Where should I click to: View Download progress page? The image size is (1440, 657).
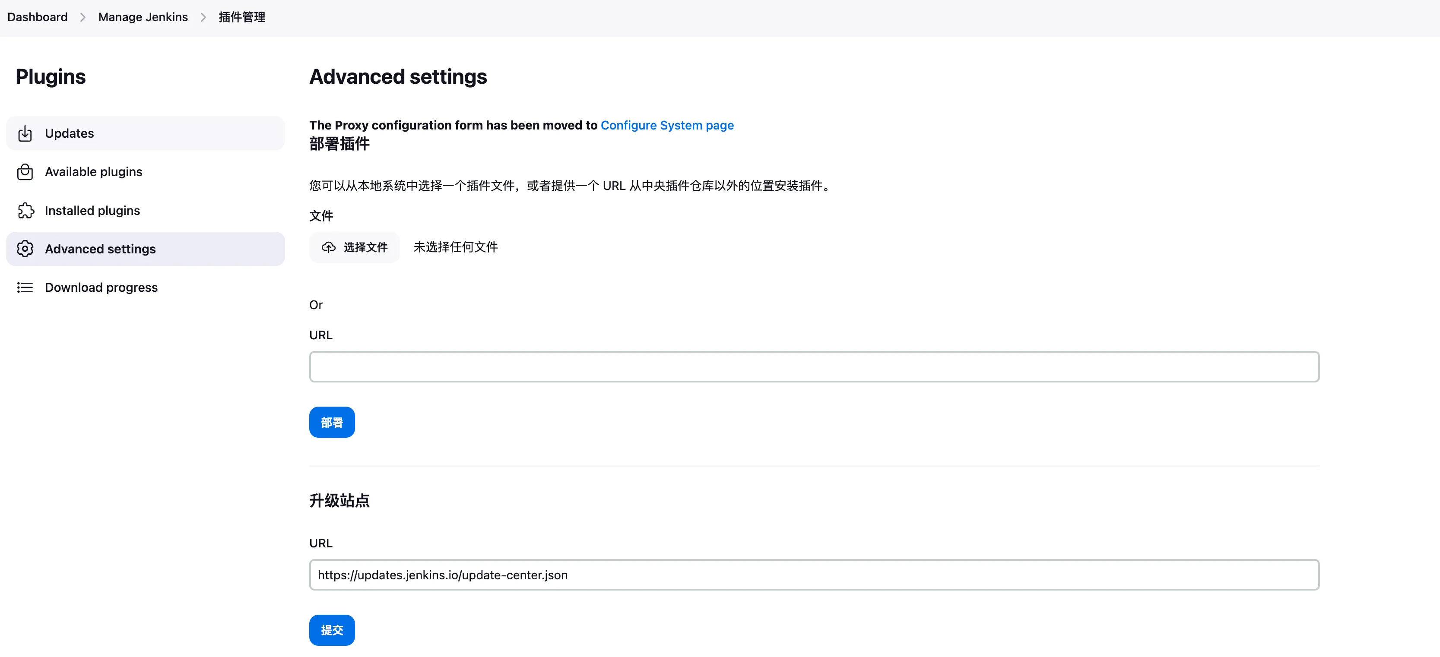pyautogui.click(x=101, y=288)
